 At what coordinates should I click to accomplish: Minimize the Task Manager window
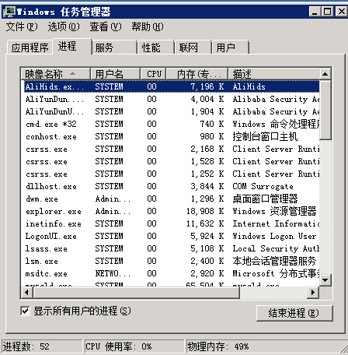tap(315, 12)
